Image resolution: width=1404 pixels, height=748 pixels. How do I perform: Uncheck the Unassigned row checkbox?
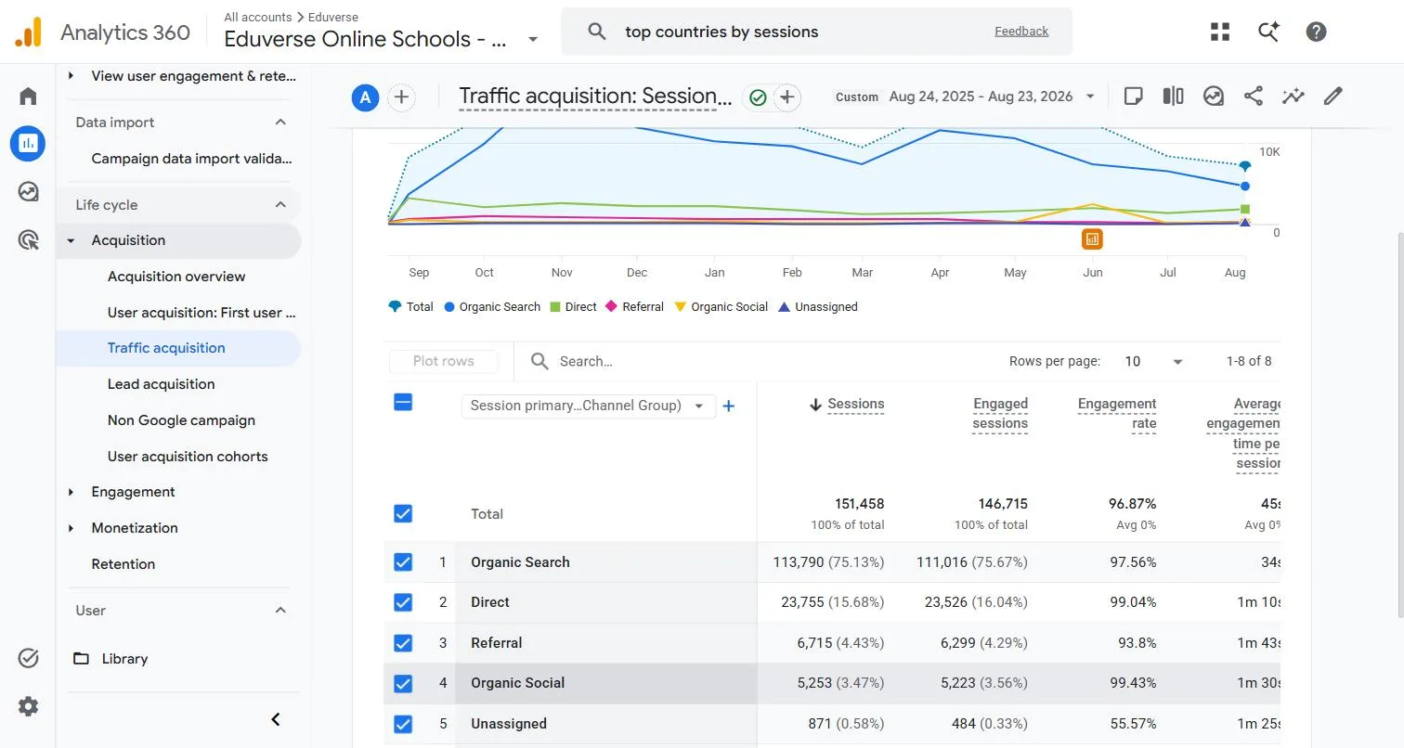pyautogui.click(x=403, y=724)
